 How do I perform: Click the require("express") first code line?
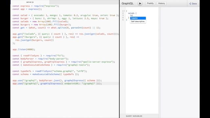point(36,6)
